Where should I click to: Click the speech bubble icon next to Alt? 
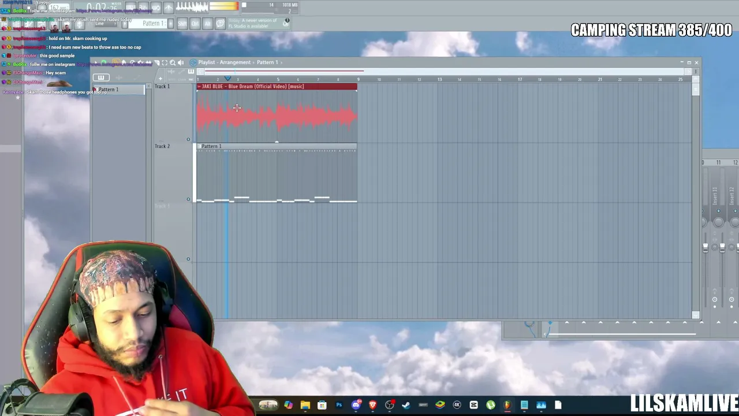(220, 24)
